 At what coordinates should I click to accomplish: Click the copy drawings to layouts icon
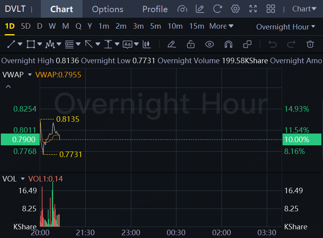point(247,44)
